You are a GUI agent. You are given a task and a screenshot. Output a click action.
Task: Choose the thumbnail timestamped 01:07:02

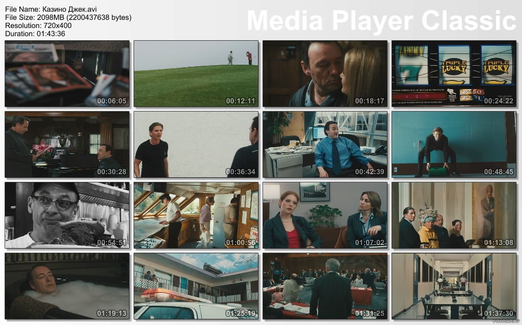point(325,215)
